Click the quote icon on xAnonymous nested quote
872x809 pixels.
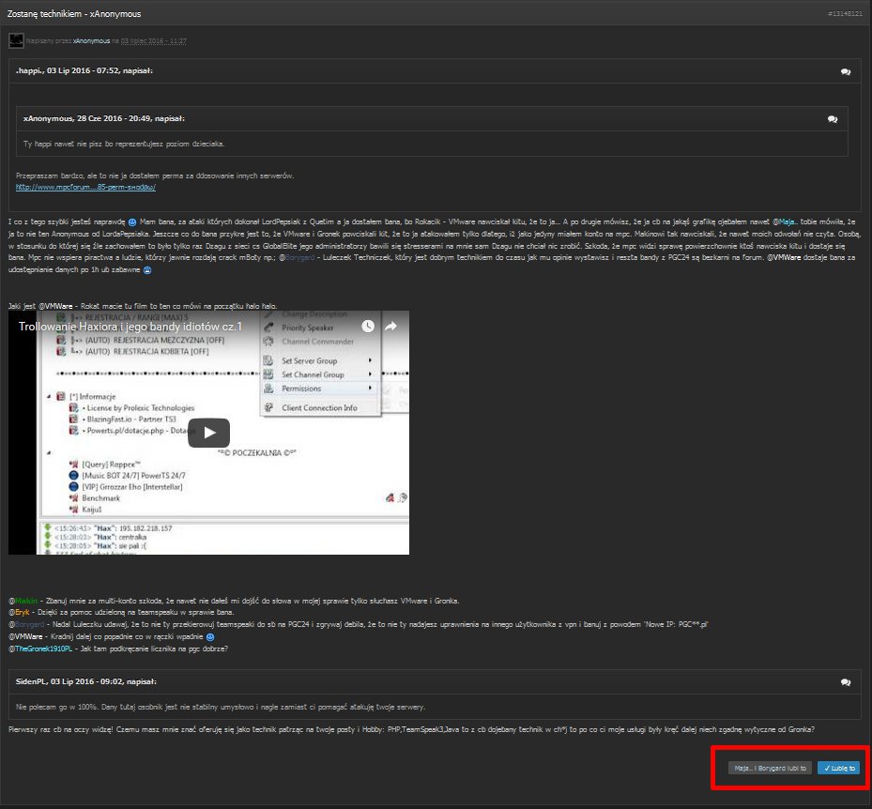[x=832, y=119]
